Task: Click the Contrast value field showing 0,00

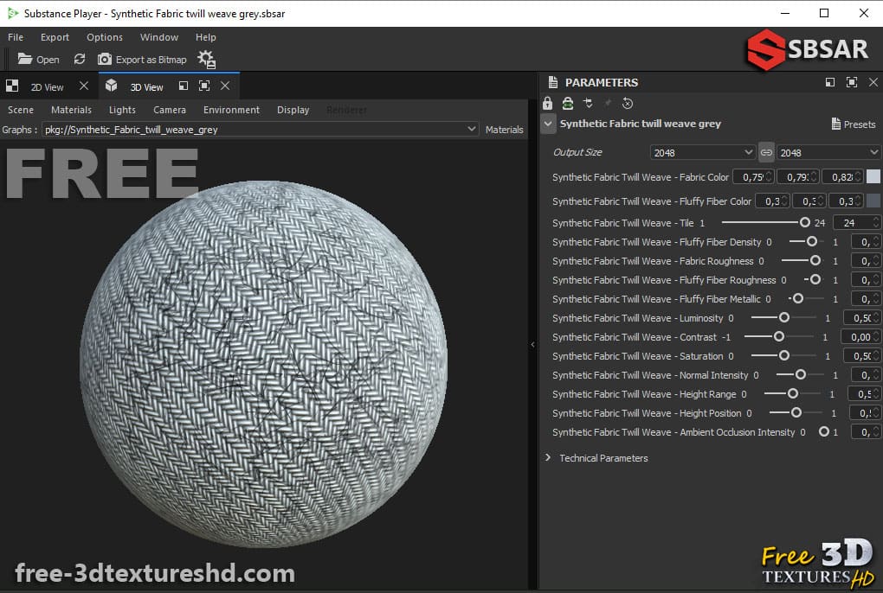Action: pos(861,336)
